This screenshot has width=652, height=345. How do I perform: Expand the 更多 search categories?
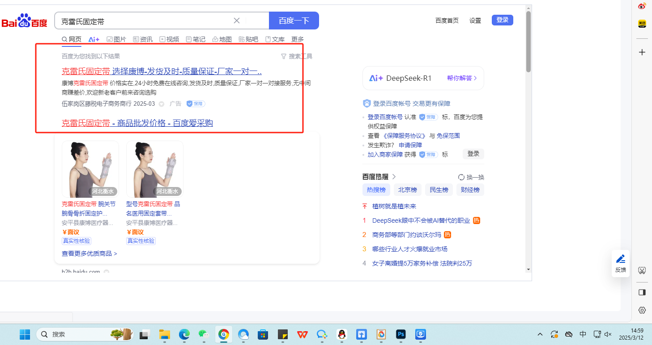tap(298, 39)
